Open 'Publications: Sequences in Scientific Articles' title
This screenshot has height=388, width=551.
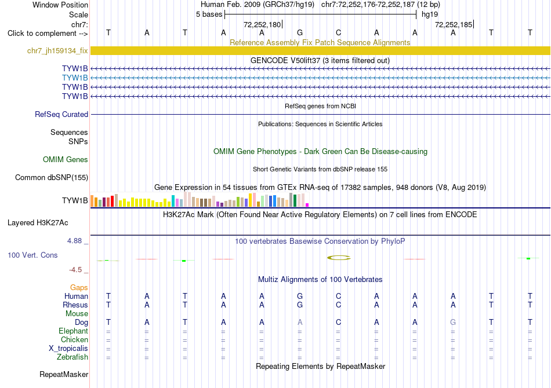320,124
